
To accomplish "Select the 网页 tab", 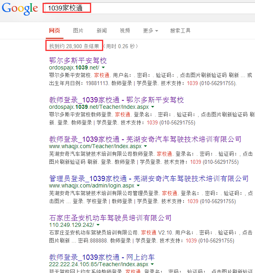I will [55, 31].
